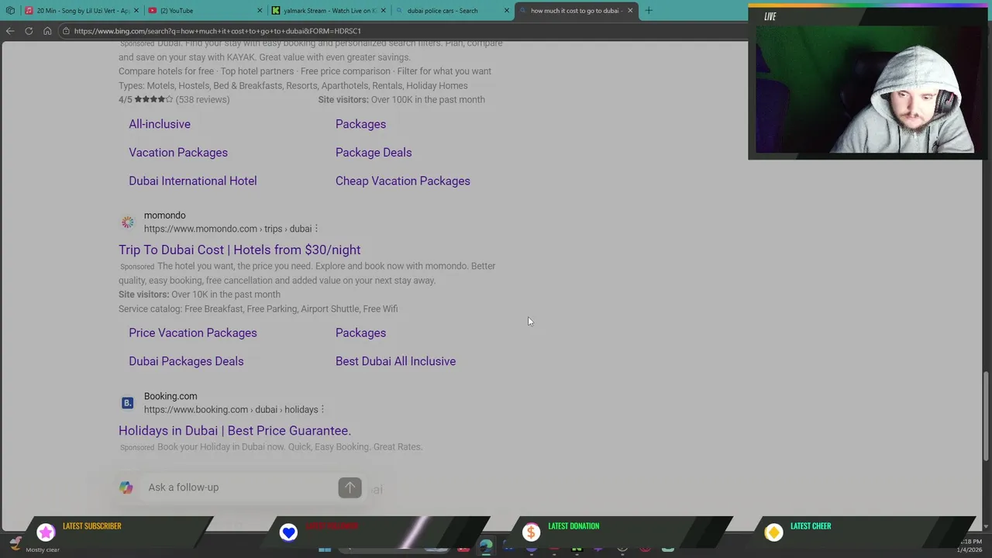992x558 pixels.
Task: Reload the Bing search page
Action: 29,31
